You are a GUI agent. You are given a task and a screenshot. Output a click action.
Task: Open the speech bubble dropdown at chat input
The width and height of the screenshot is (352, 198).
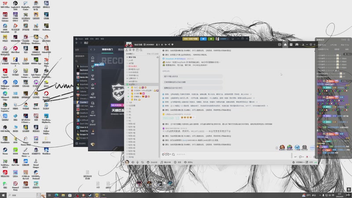point(301,157)
